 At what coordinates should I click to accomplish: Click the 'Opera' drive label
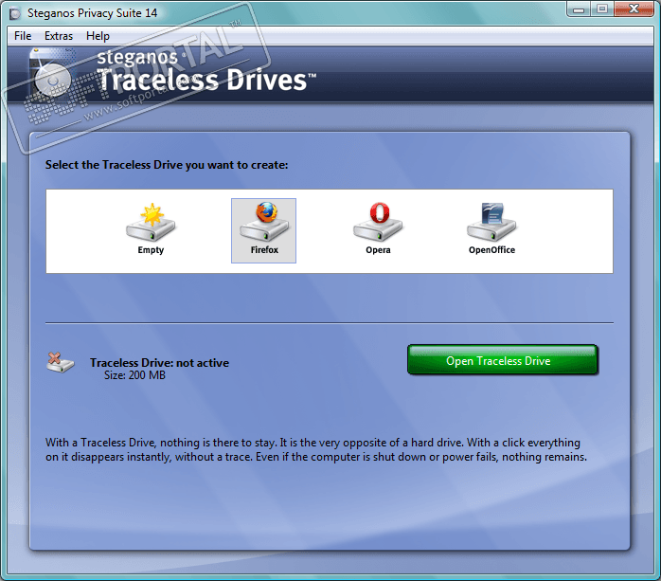point(378,250)
